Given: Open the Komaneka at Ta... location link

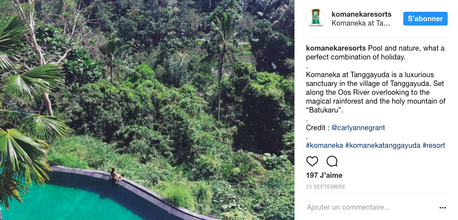Looking at the screenshot, I should (x=360, y=23).
